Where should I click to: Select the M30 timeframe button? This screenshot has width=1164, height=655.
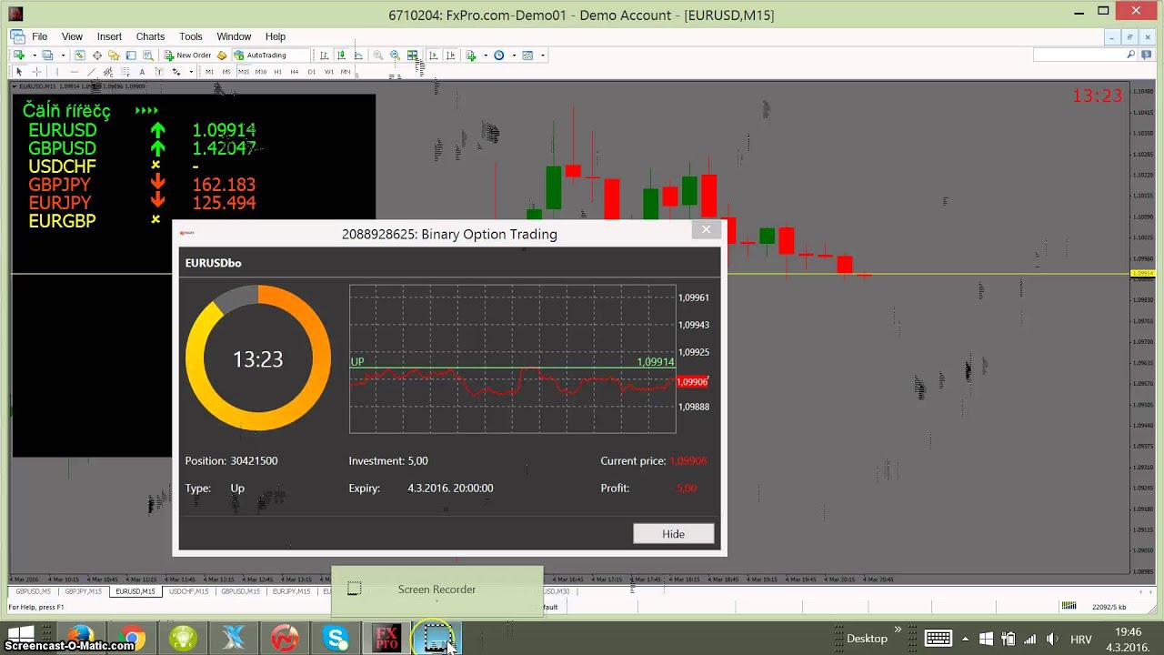coord(261,72)
